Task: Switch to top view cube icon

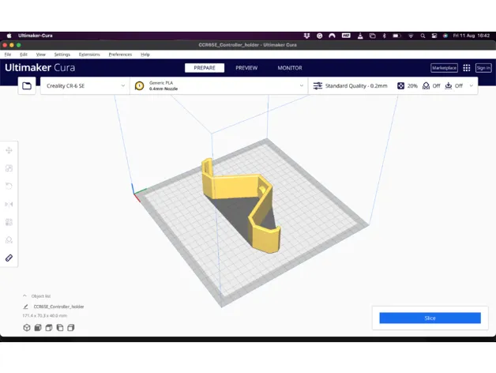Action: pyautogui.click(x=49, y=327)
